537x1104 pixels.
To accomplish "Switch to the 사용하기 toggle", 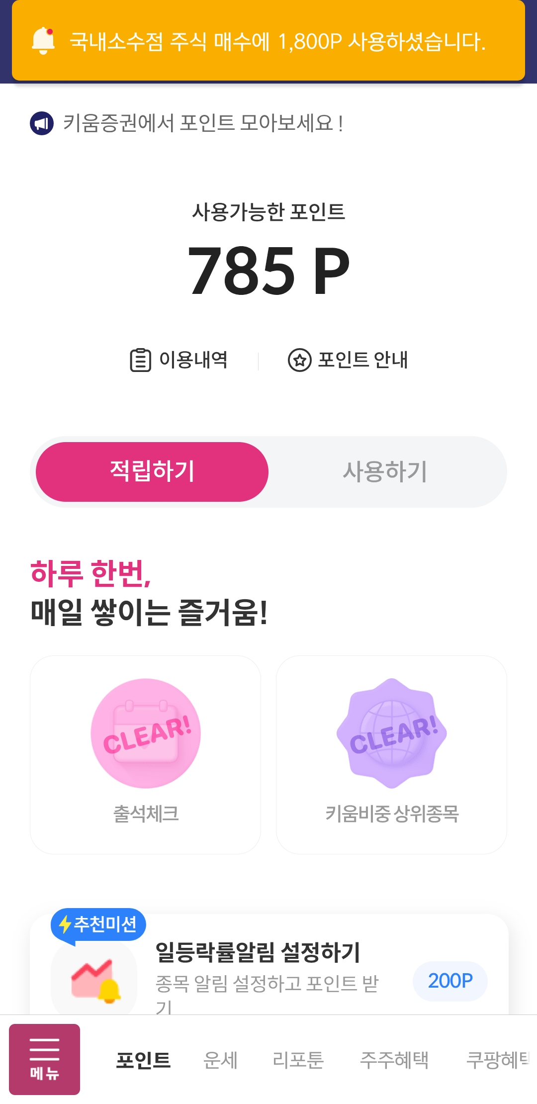I will (x=385, y=471).
